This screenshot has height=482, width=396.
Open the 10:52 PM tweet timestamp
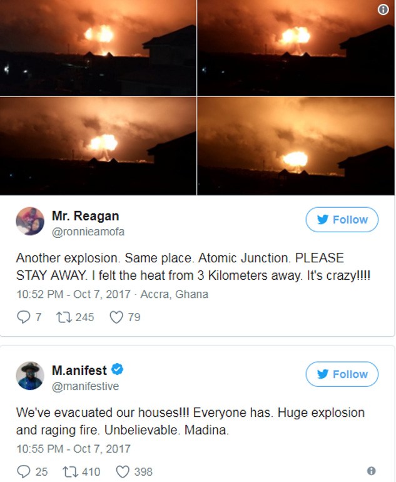(x=73, y=294)
